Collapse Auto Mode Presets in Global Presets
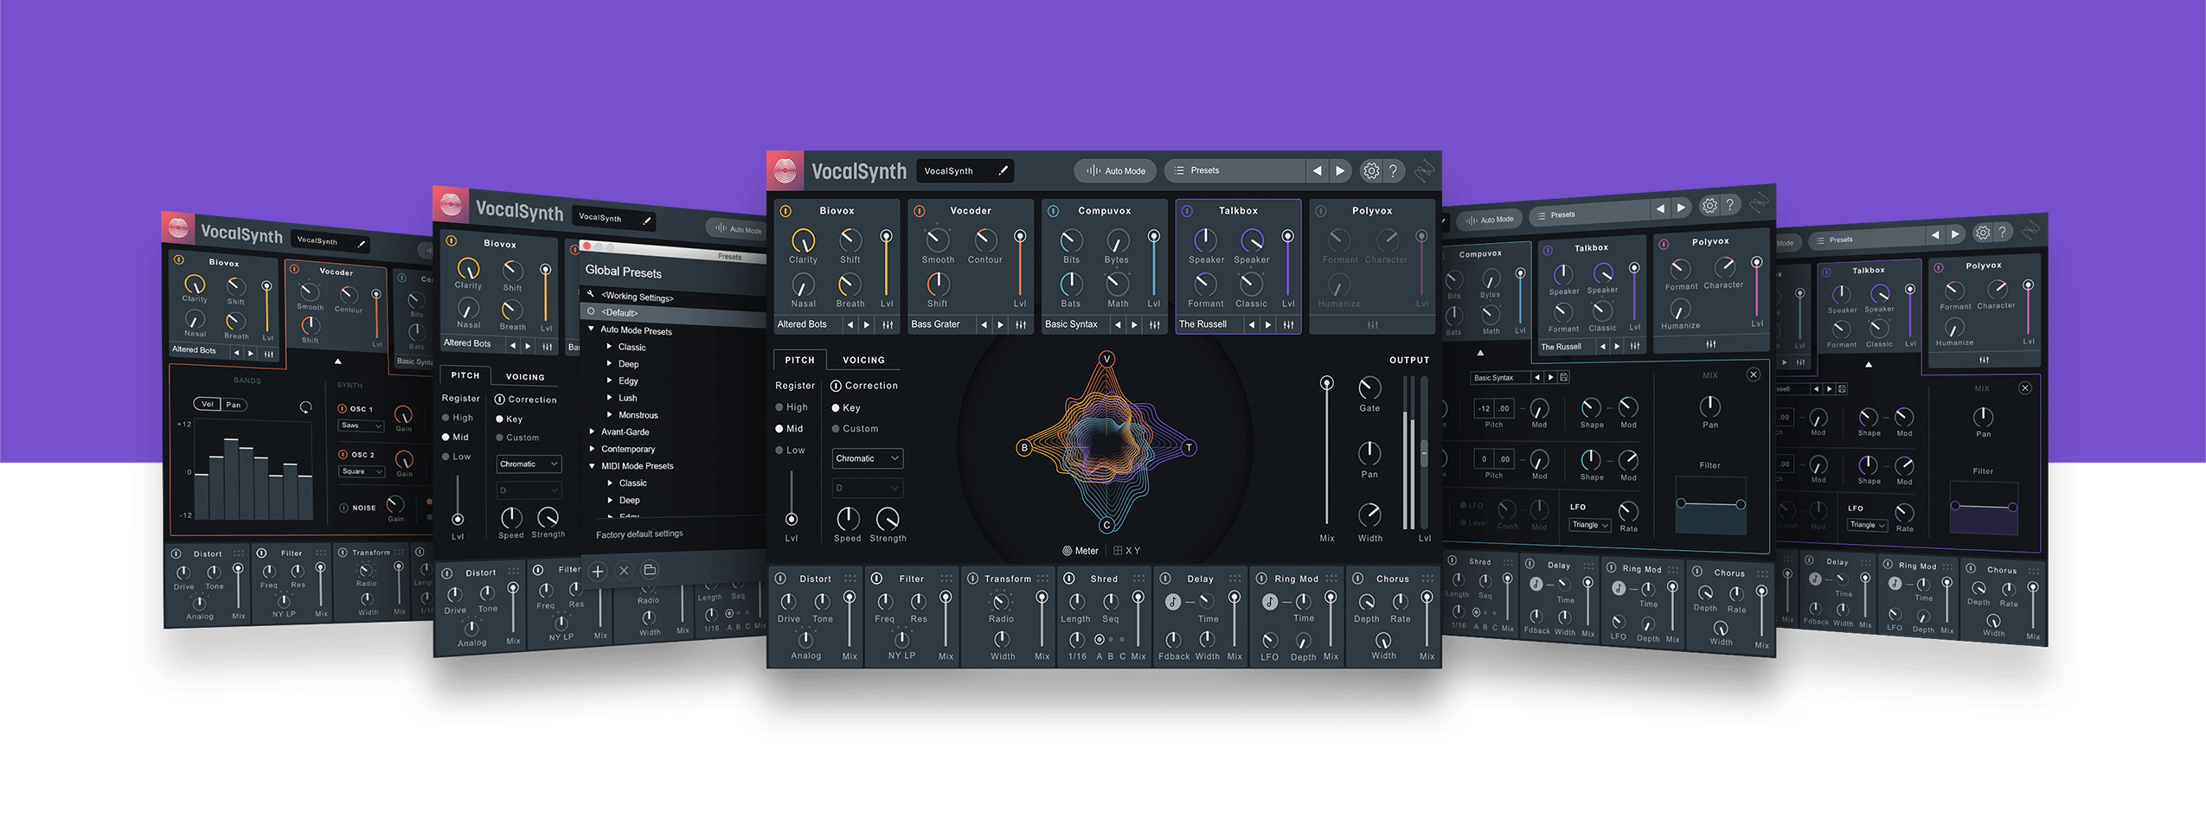This screenshot has height=825, width=2206. (x=592, y=329)
